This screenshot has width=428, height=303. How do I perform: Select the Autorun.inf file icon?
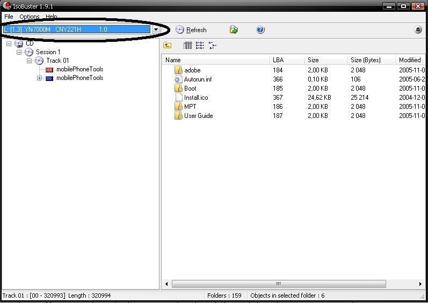click(x=178, y=79)
